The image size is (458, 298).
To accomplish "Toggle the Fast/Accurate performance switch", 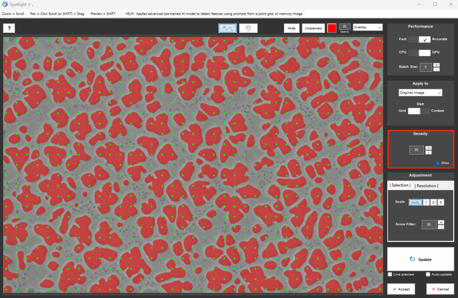I will click(419, 39).
